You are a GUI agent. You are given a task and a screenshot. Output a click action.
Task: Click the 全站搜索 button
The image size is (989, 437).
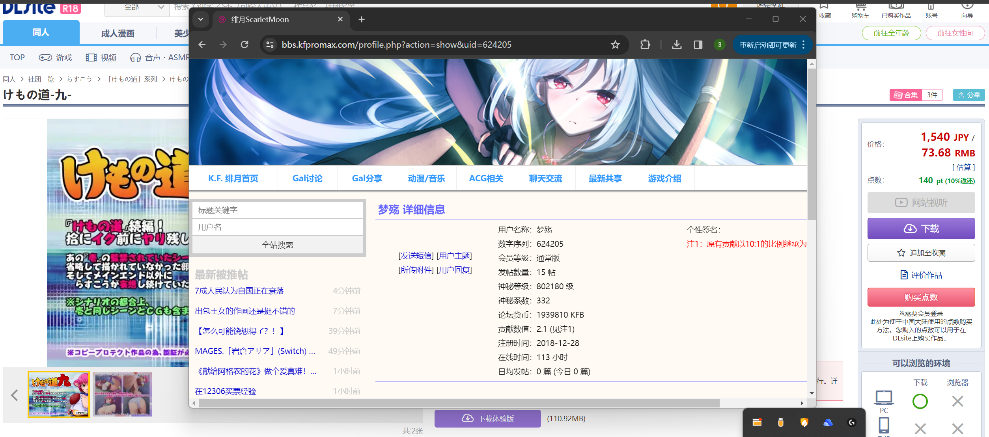278,245
